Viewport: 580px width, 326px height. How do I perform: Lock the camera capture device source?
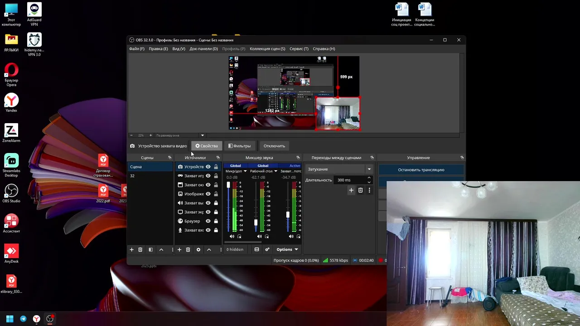216,167
